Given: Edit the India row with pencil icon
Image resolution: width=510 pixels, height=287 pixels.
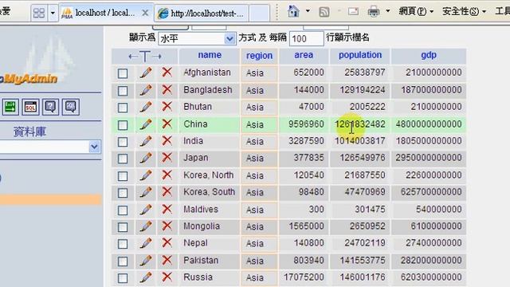Looking at the screenshot, I should [x=146, y=140].
